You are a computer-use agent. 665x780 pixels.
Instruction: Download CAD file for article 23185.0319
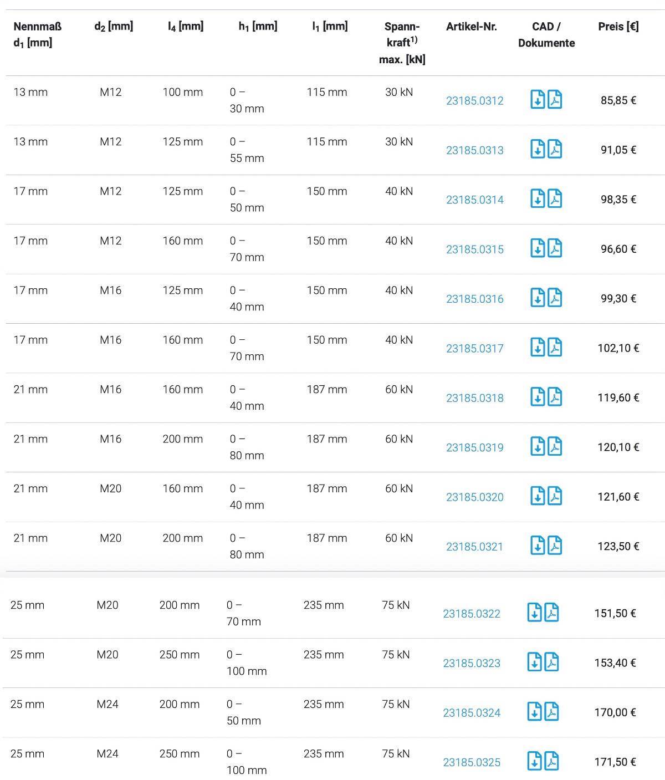tap(538, 446)
